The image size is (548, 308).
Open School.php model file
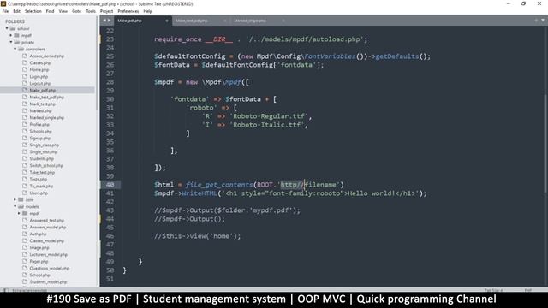pos(39,275)
